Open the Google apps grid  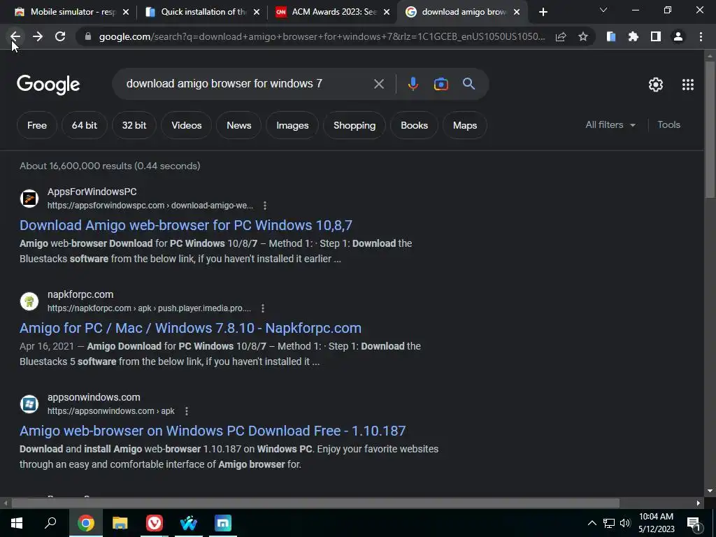point(688,85)
